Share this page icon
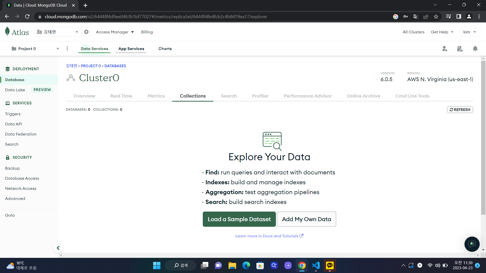The width and height of the screenshot is (486, 273). coord(426,16)
